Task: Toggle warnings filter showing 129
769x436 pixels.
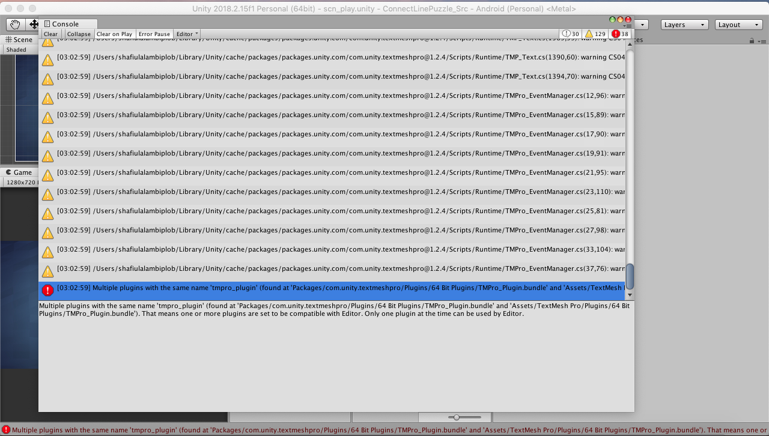Action: point(595,34)
